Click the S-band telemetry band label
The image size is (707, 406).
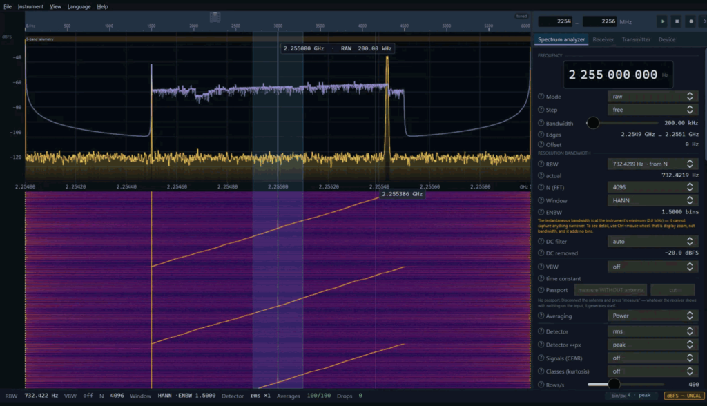40,39
